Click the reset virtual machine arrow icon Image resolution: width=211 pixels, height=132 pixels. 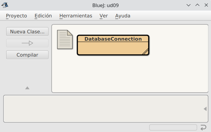pyautogui.click(x=203, y=128)
